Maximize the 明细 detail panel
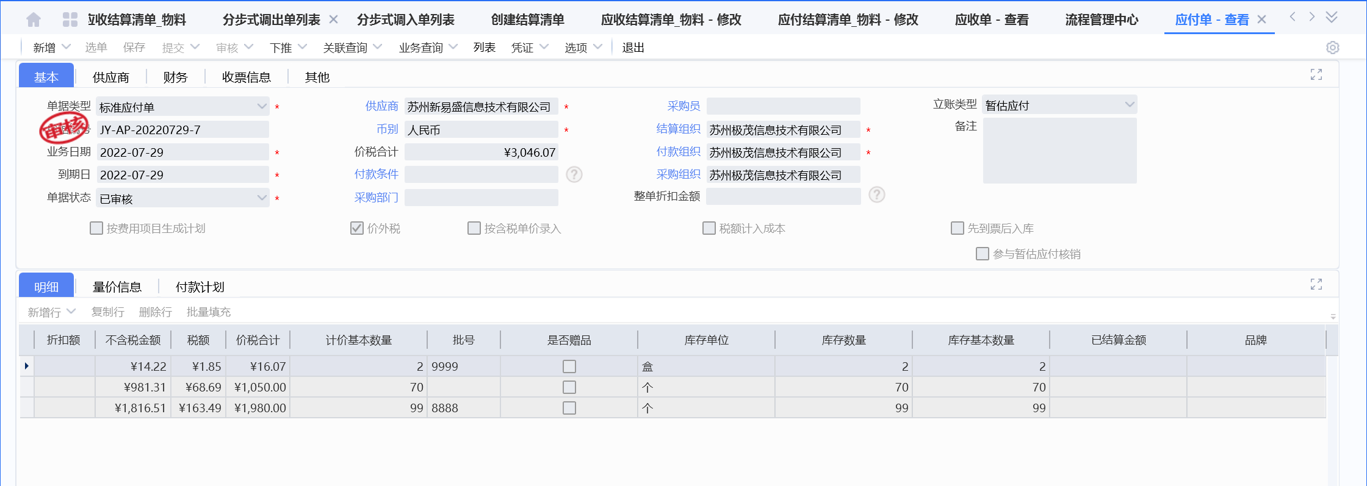The height and width of the screenshot is (486, 1367). (1316, 284)
